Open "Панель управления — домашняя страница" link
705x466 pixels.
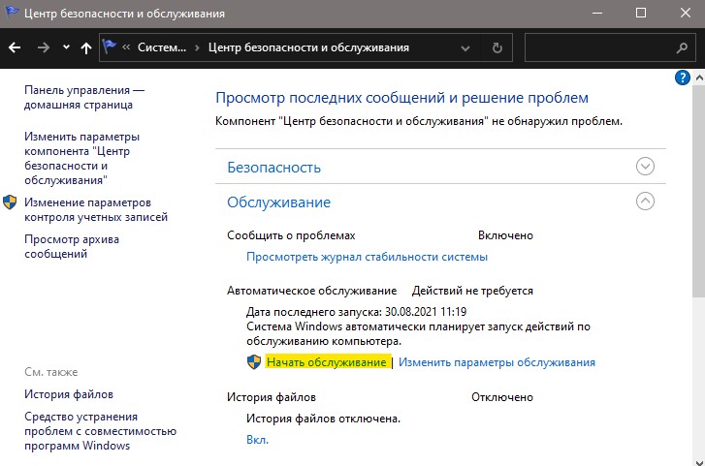click(x=84, y=97)
